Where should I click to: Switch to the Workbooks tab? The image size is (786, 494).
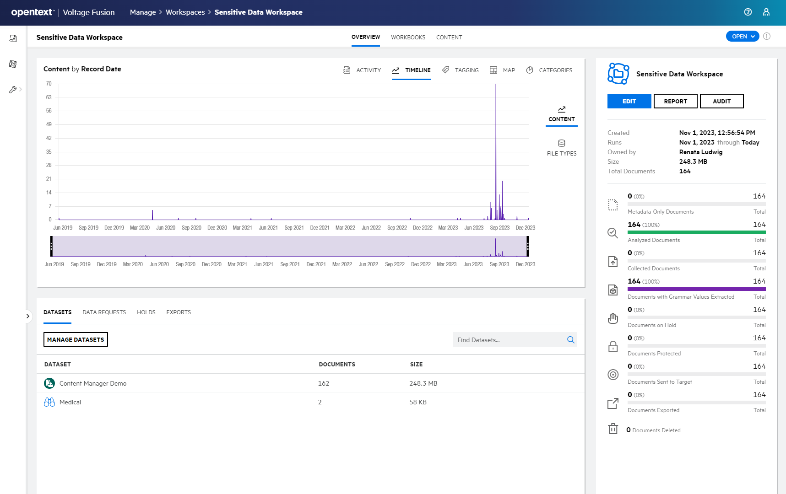point(408,37)
